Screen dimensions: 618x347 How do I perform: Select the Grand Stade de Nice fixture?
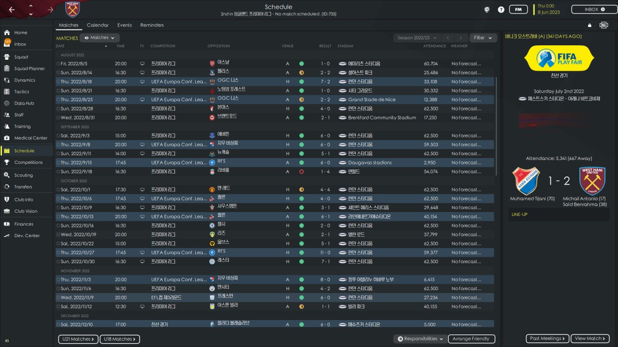pyautogui.click(x=275, y=100)
